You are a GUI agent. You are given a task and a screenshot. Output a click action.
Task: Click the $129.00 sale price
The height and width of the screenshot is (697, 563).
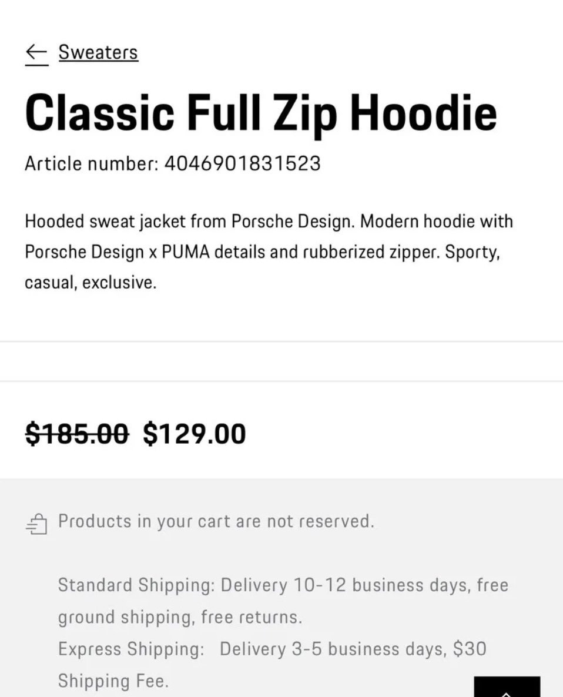click(194, 434)
